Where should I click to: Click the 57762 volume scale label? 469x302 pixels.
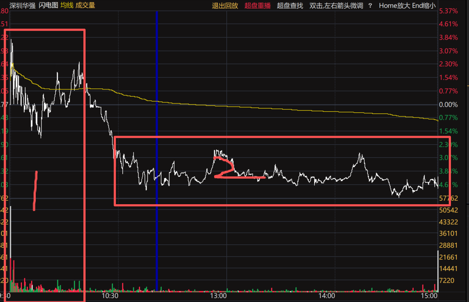pyautogui.click(x=448, y=198)
